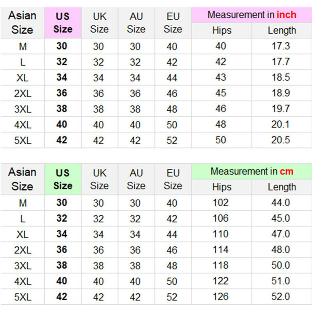The width and height of the screenshot is (312, 312).
Task: Click the 19.7 length cell
Action: 281,109
